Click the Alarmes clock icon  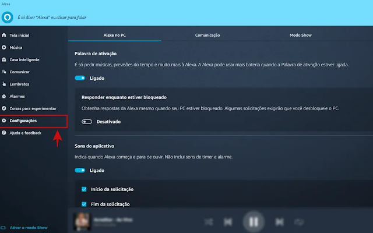point(4,96)
